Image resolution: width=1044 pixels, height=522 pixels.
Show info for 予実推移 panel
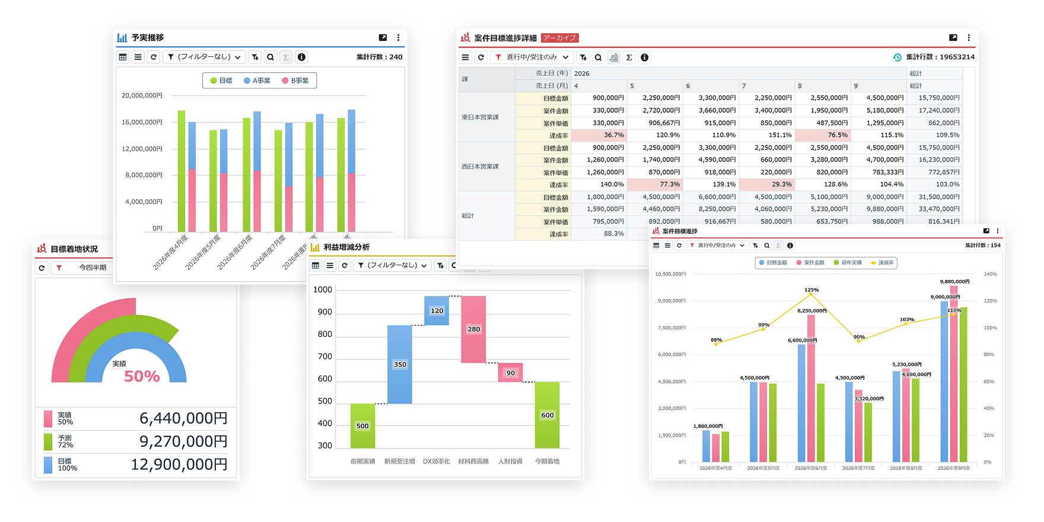point(301,57)
